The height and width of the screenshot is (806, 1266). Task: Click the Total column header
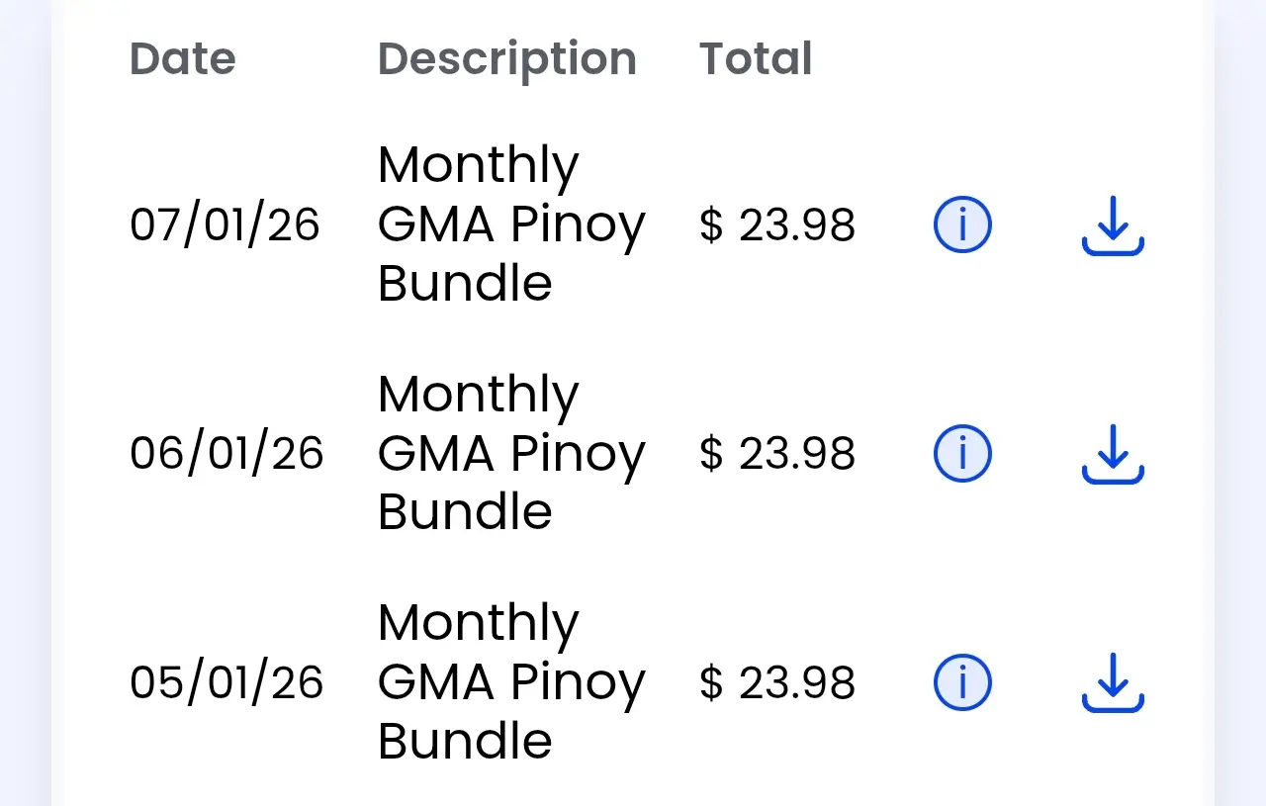pyautogui.click(x=756, y=58)
